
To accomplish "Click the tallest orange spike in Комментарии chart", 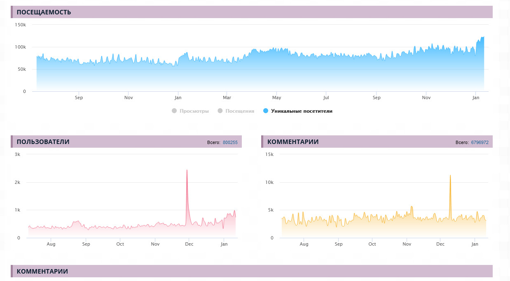I will point(450,176).
